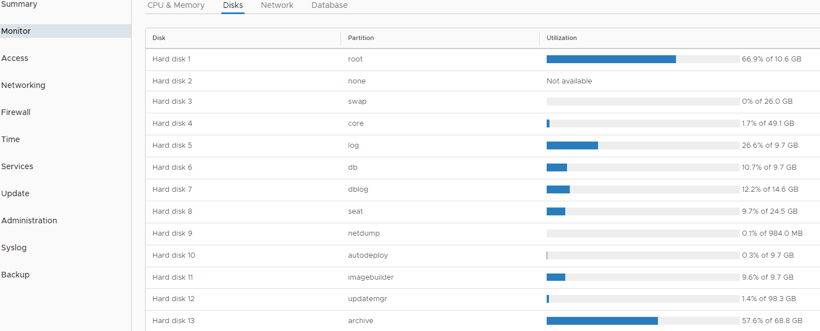Select the Database tab
This screenshot has width=820, height=331.
329,5
